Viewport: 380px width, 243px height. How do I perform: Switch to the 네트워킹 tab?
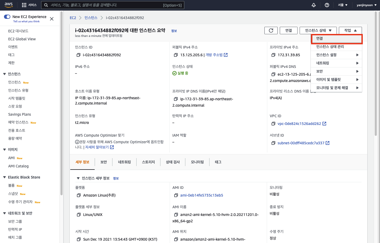[x=124, y=162]
